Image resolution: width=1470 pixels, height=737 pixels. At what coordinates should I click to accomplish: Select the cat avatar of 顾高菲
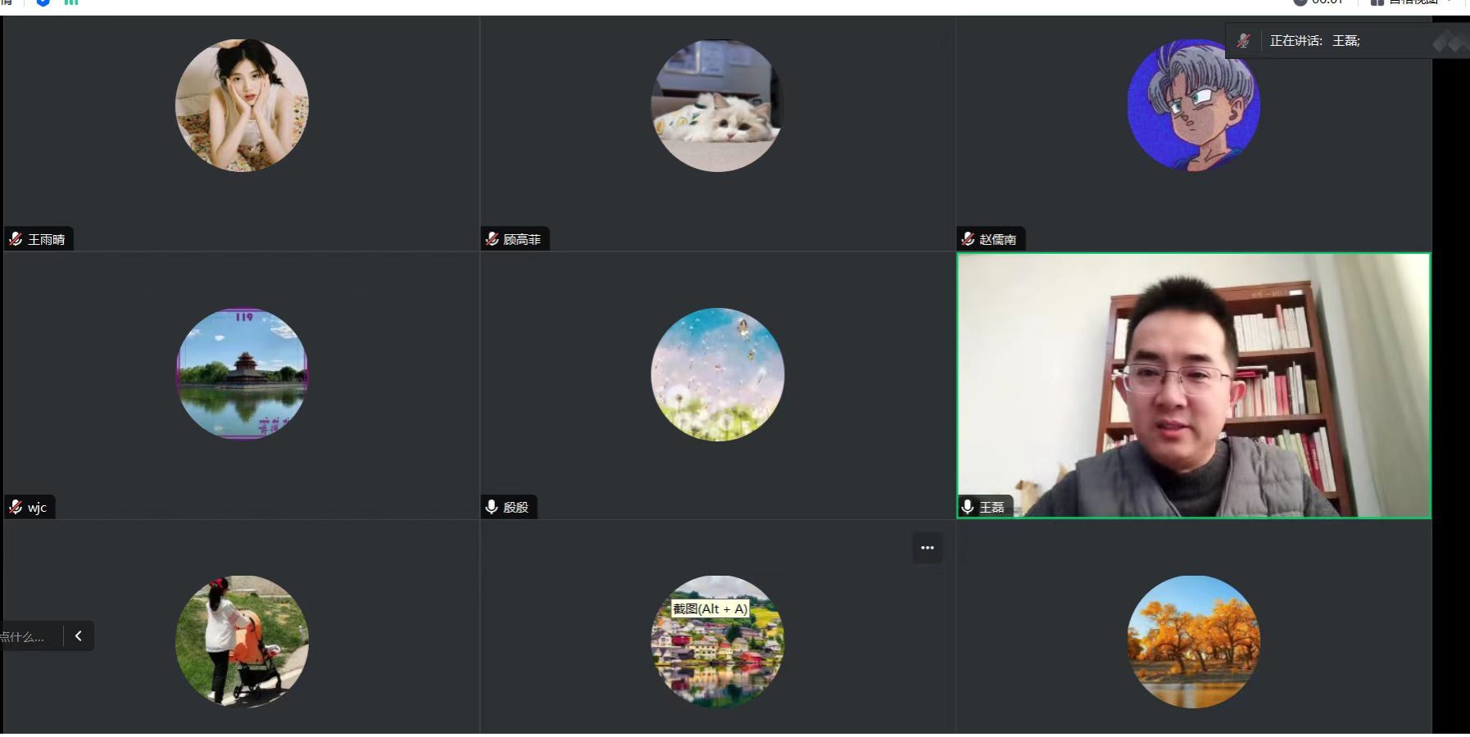click(x=718, y=106)
